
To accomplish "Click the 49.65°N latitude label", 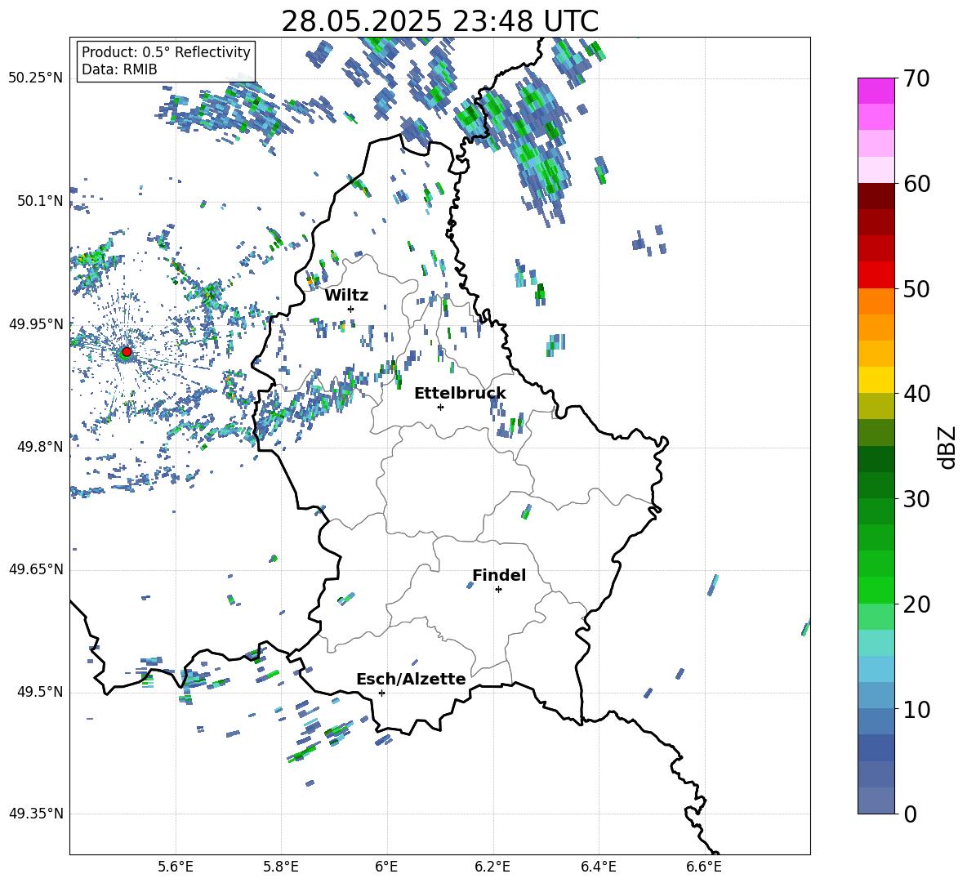I will (36, 569).
